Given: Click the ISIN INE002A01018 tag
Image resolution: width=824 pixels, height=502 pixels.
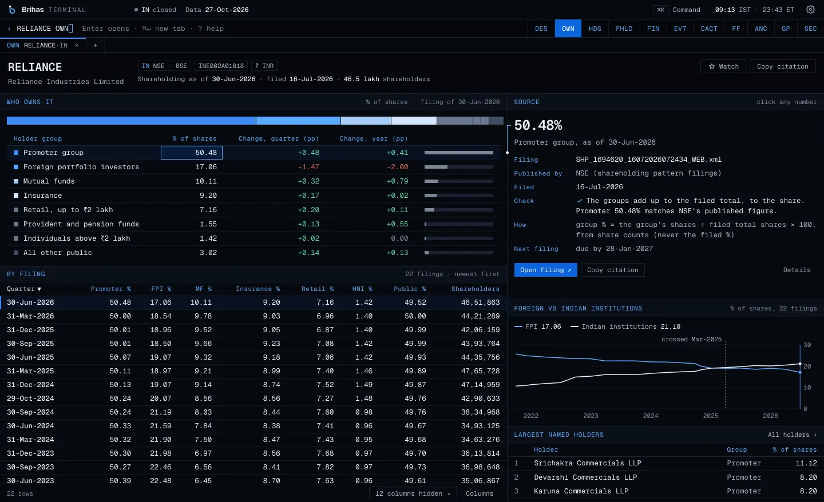Looking at the screenshot, I should pyautogui.click(x=221, y=66).
